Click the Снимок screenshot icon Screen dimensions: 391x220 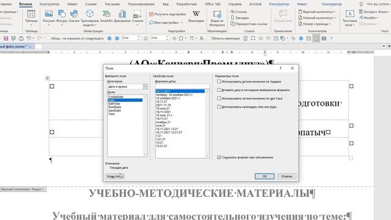[137, 14]
